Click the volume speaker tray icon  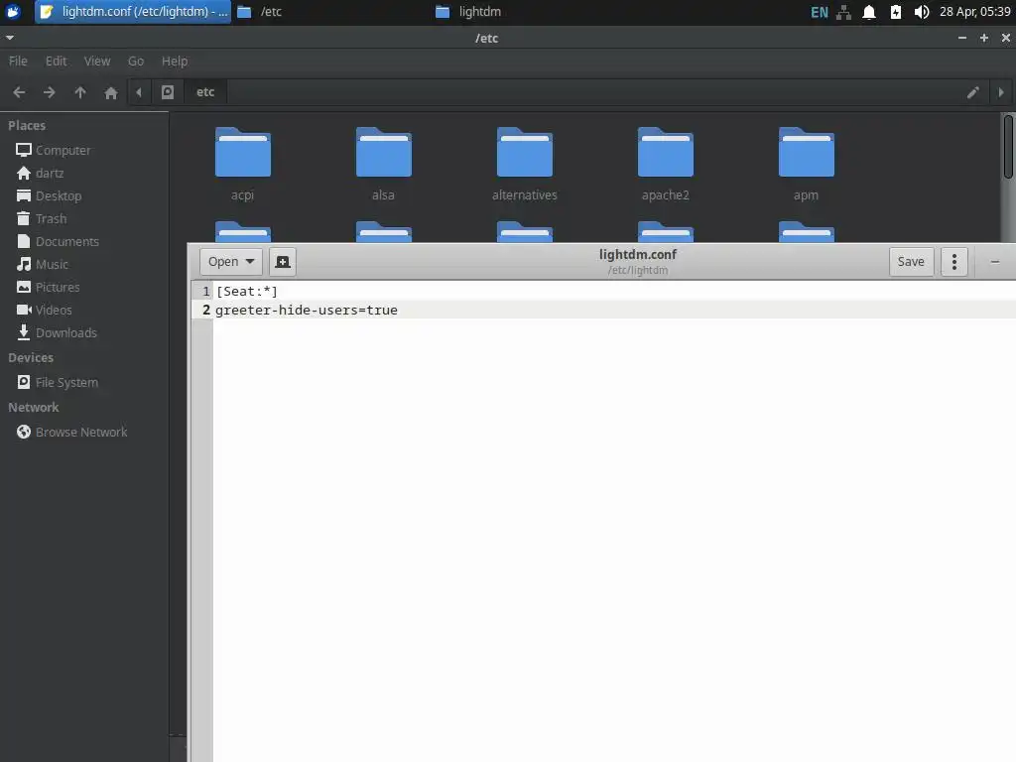coord(921,12)
